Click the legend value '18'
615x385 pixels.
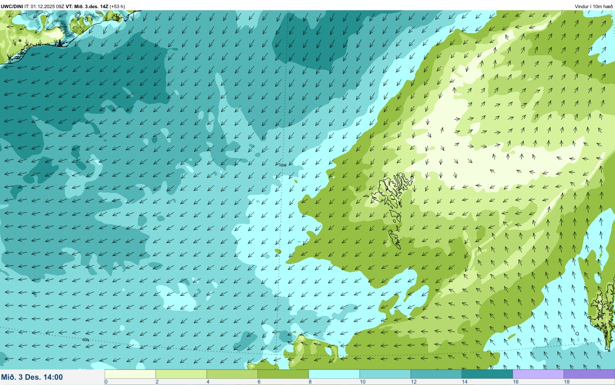[x=566, y=382]
